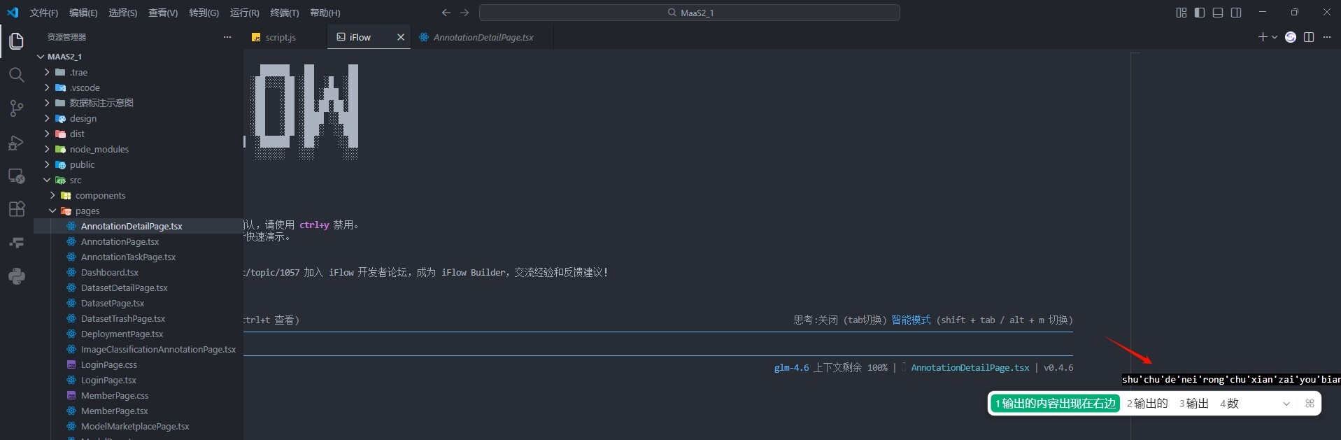The width and height of the screenshot is (1341, 440).
Task: Expand IME candidate list dropdown arrow
Action: pyautogui.click(x=1286, y=404)
